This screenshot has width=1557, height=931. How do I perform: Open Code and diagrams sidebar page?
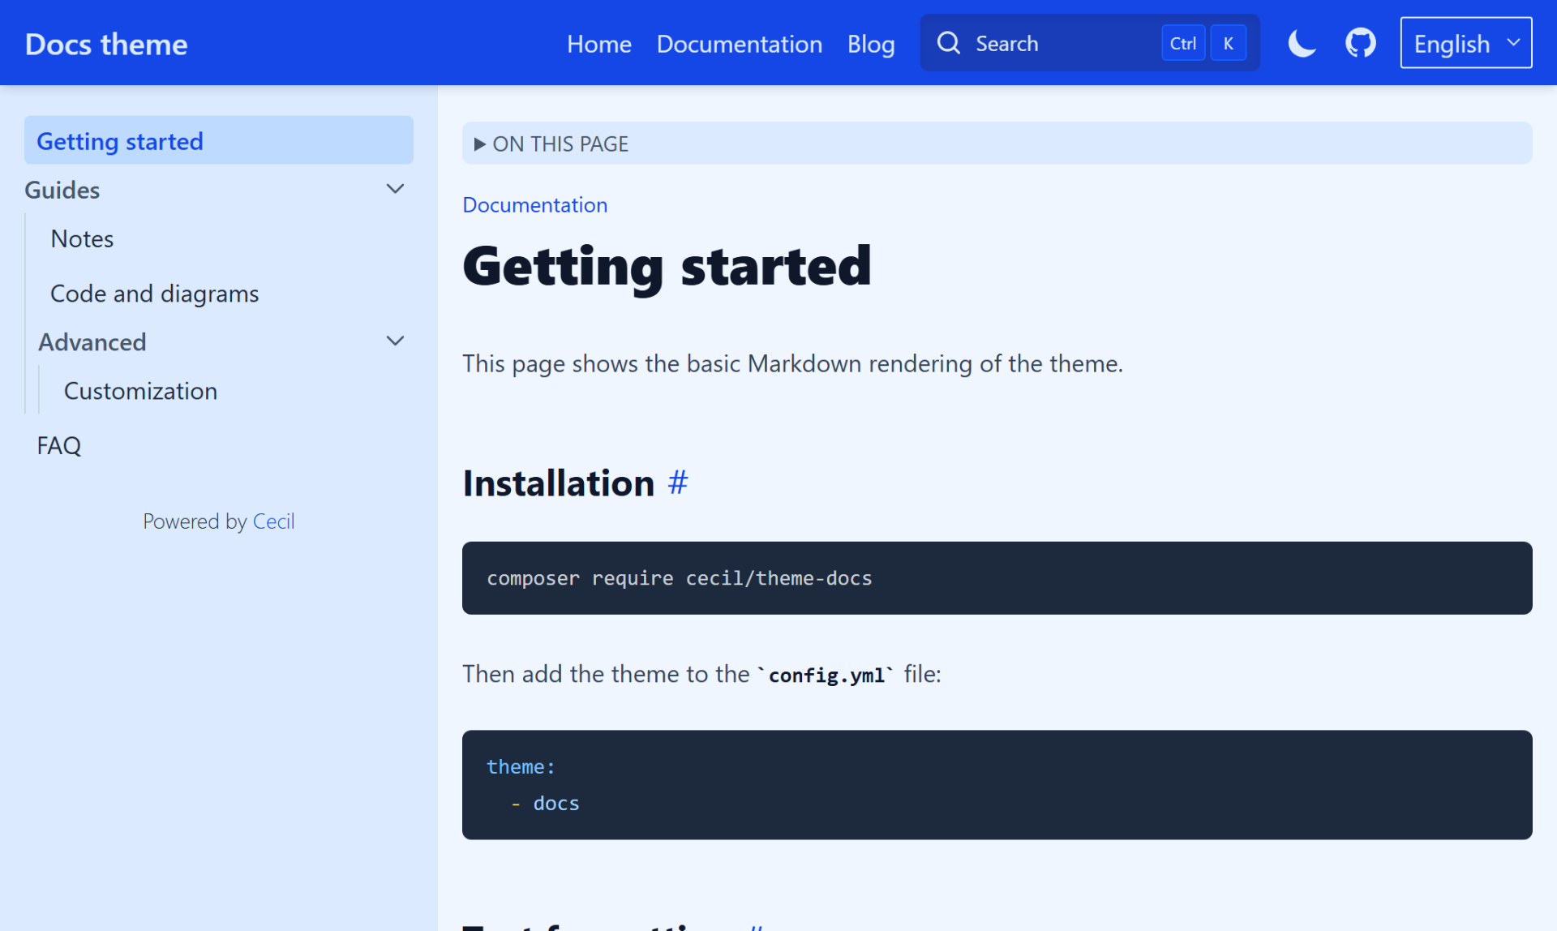[154, 293]
